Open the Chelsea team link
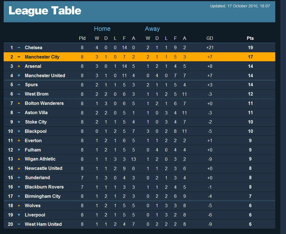Screen dimensions: 286x234 (34, 47)
